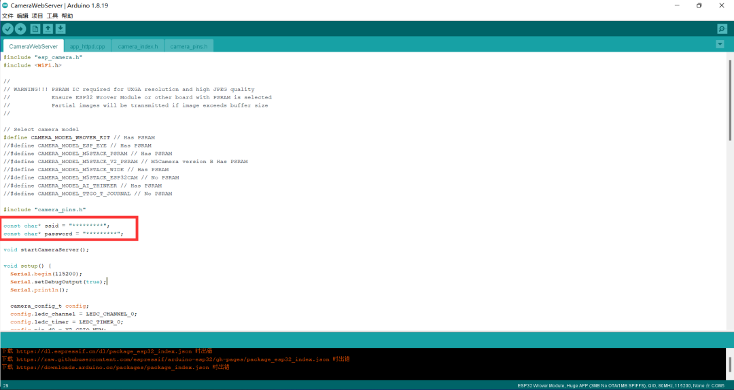Select the CameraWebServer tab
Screen dimensions: 734x390
(x=33, y=46)
